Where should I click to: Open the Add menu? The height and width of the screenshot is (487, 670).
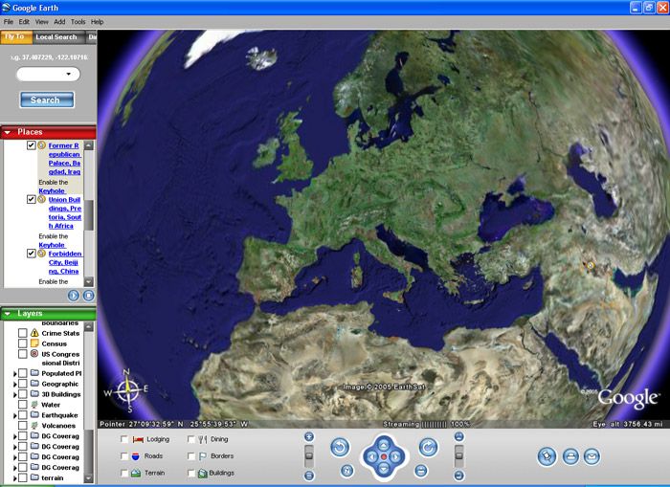point(59,21)
